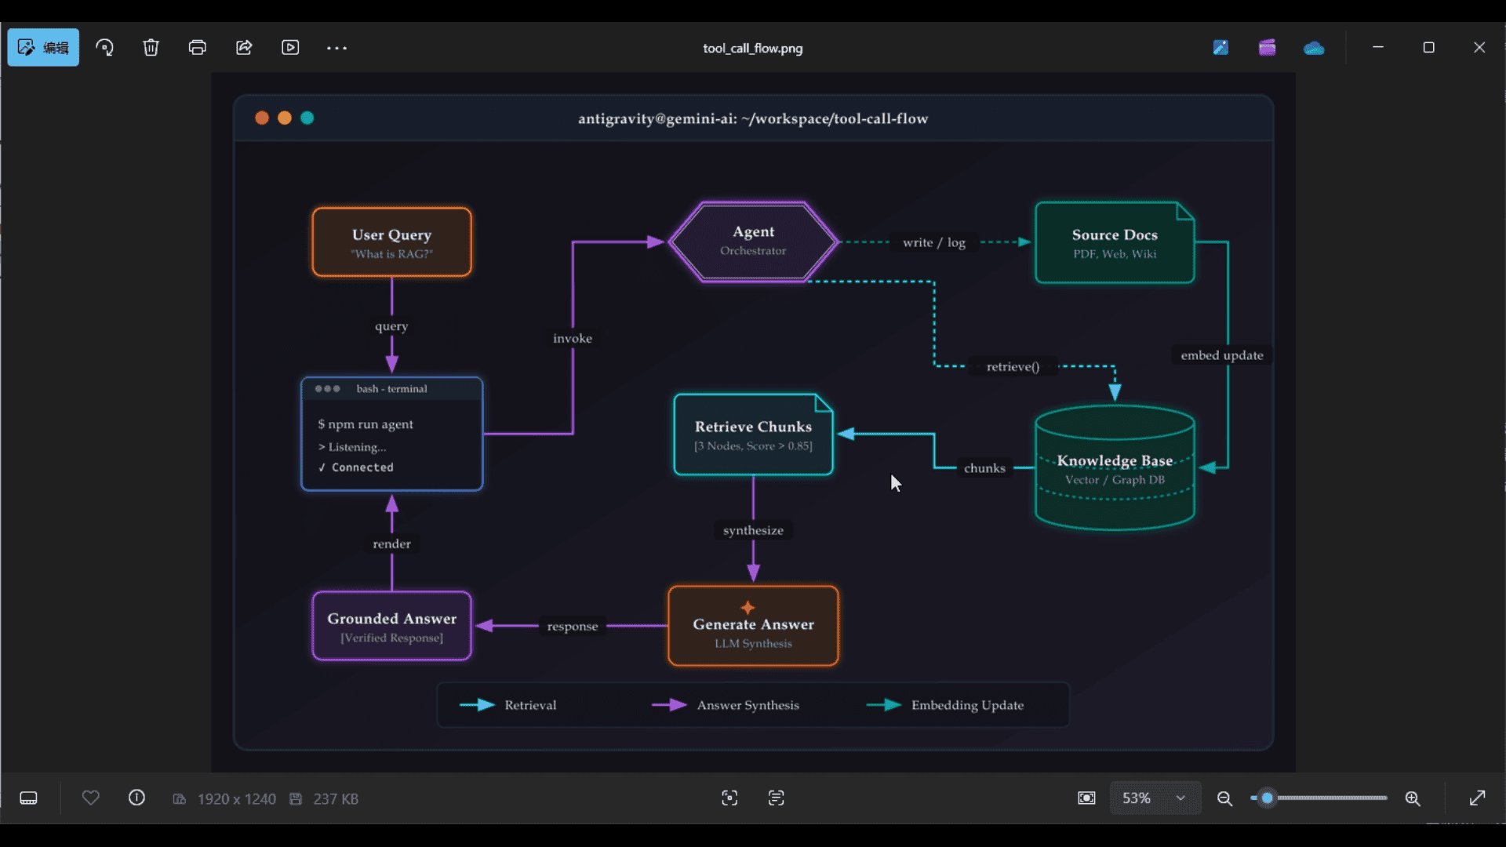Open the Edit image button
Viewport: 1506px width, 847px height.
(x=43, y=48)
